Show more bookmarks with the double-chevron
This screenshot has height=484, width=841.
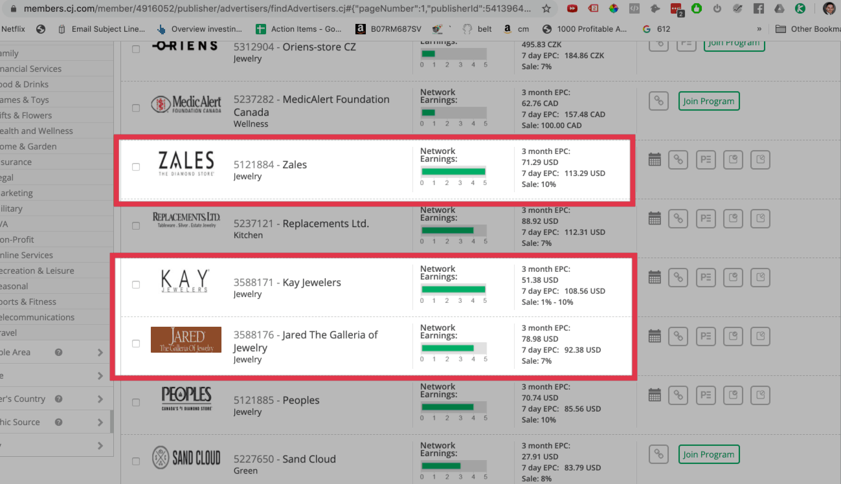coord(759,29)
